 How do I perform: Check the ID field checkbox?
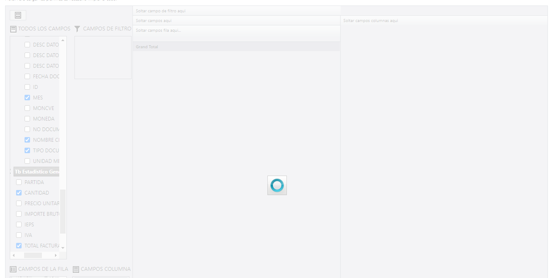[28, 87]
